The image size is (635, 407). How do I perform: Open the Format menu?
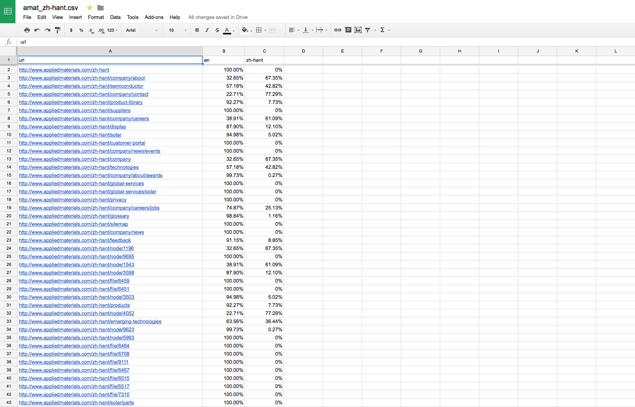pos(96,17)
